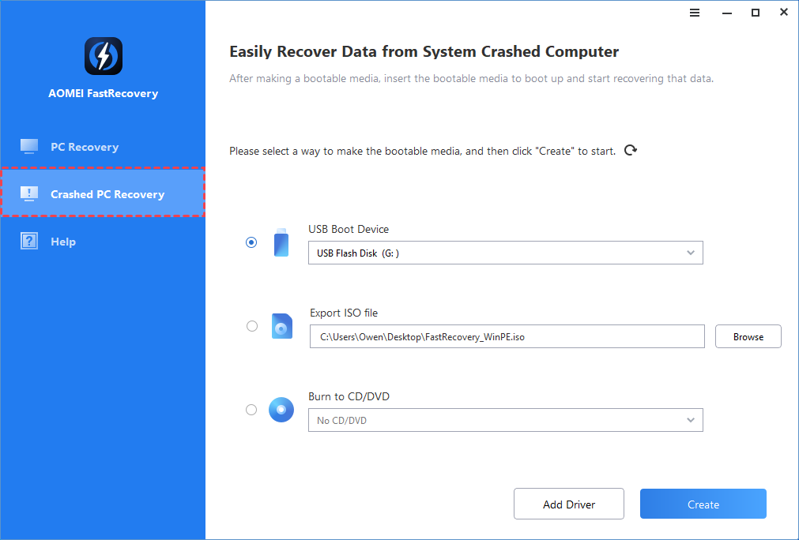Click the Burn to CD/DVD icon
The image size is (799, 540).
click(x=281, y=410)
